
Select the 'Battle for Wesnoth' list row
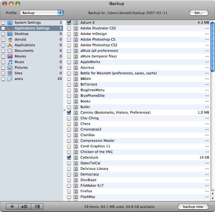(138, 73)
